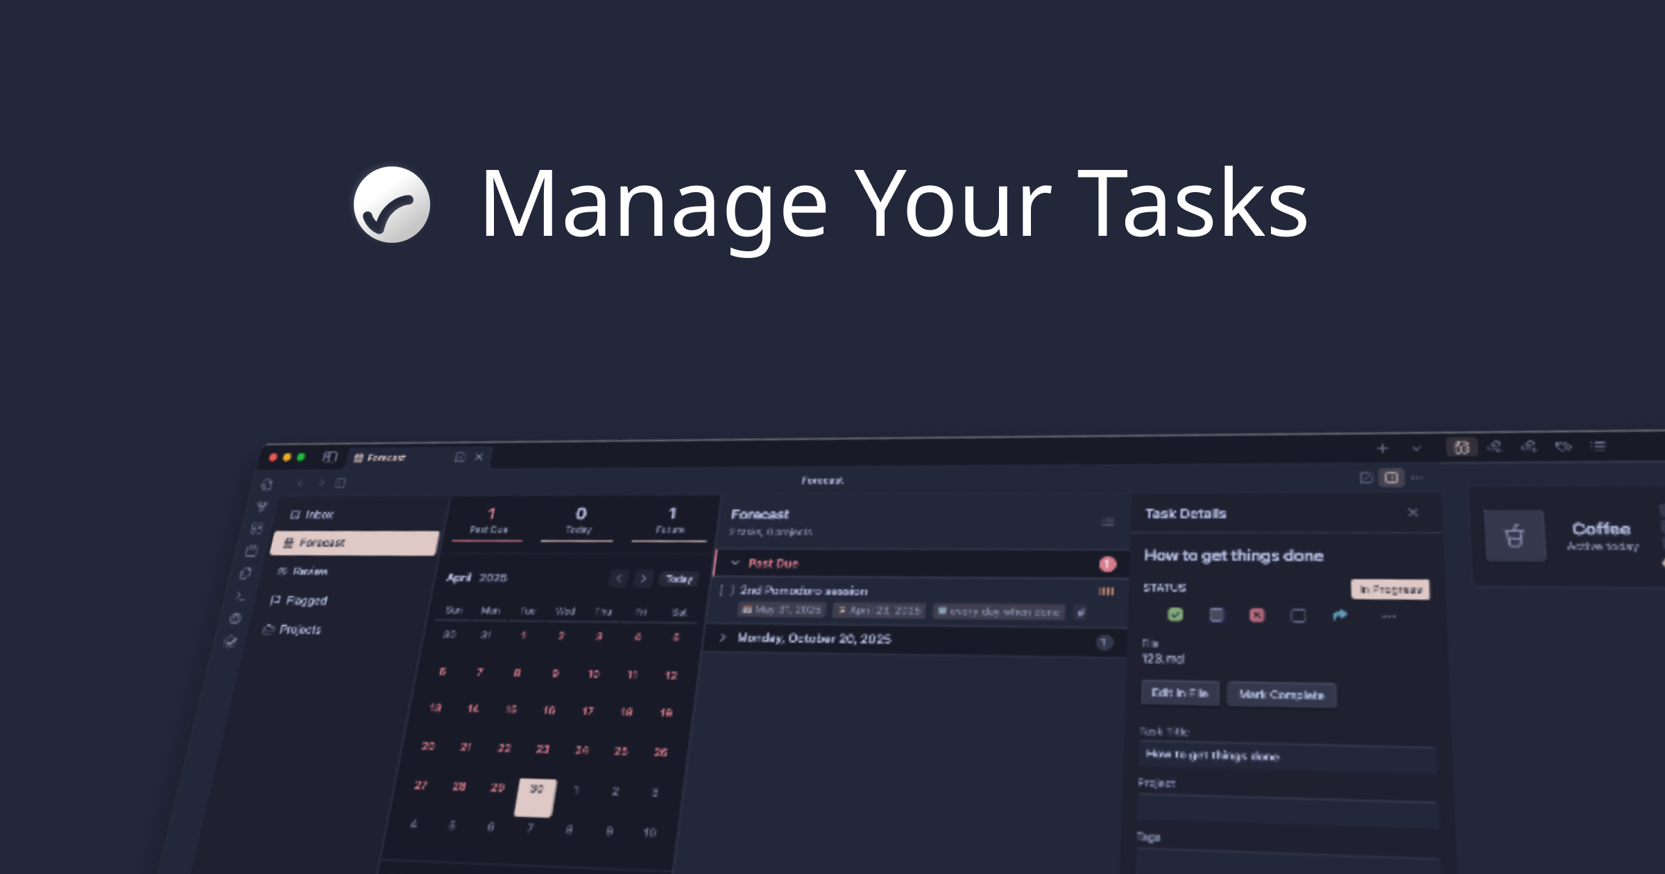Open the graph view icon in the left ribbon
Screen dimensions: 1665x874
point(262,506)
